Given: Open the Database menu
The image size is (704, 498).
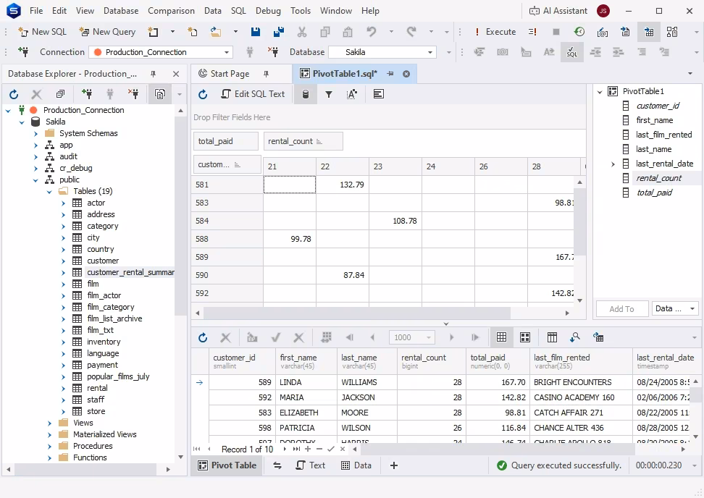Looking at the screenshot, I should pos(121,11).
